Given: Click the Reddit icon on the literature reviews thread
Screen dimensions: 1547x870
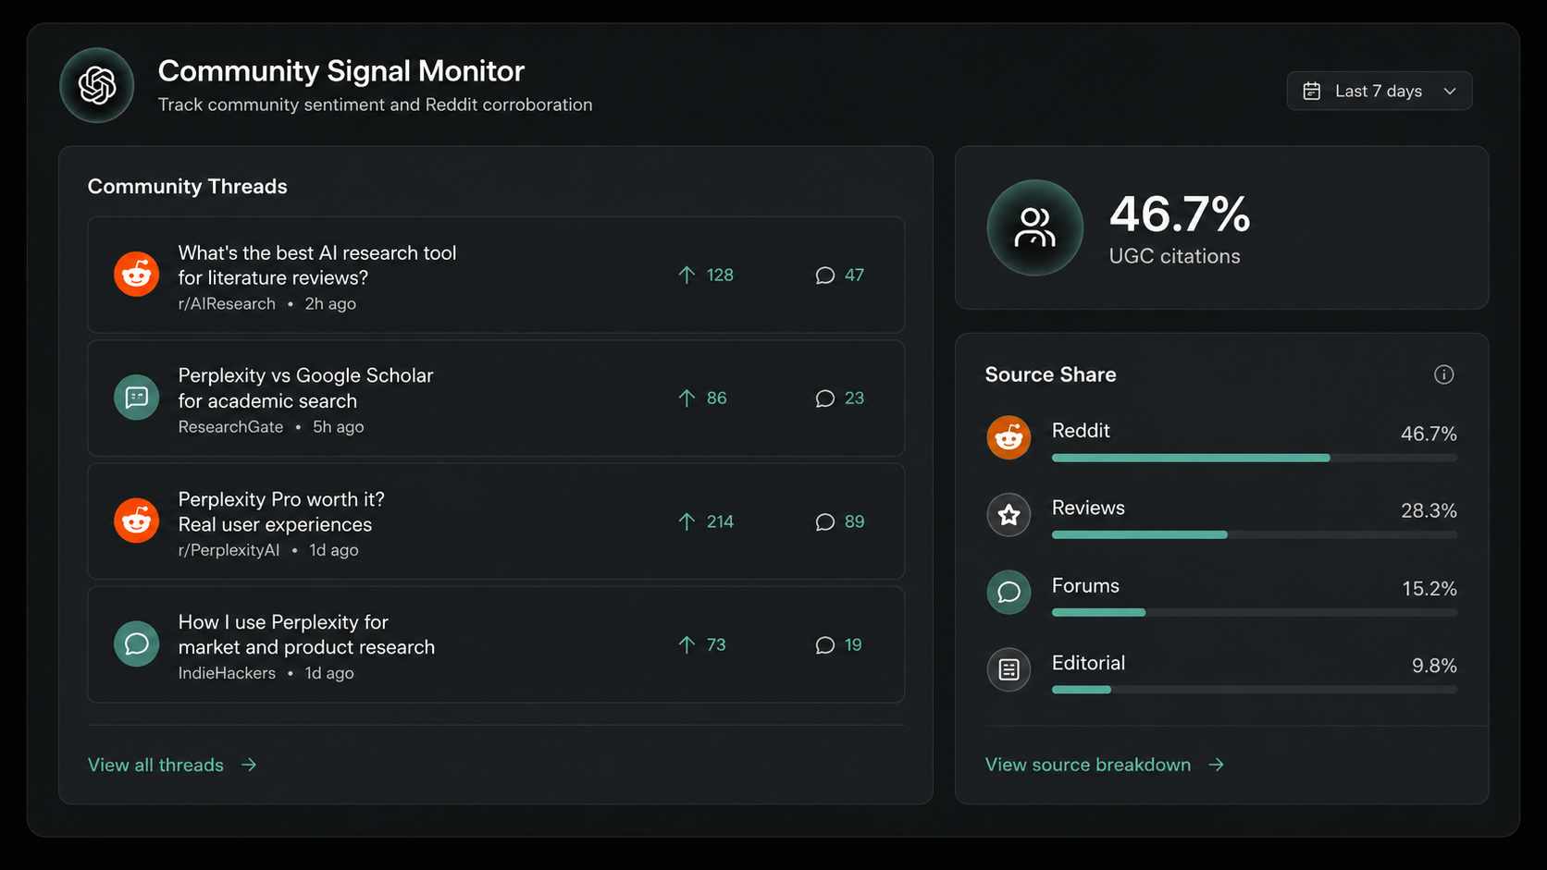Looking at the screenshot, I should [x=136, y=275].
